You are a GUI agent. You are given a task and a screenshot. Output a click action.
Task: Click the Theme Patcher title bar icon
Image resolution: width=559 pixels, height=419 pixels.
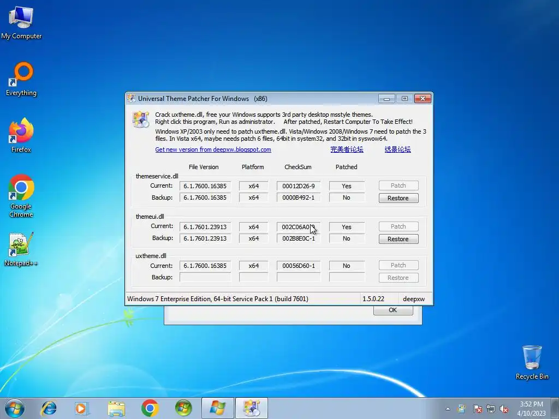tap(132, 98)
